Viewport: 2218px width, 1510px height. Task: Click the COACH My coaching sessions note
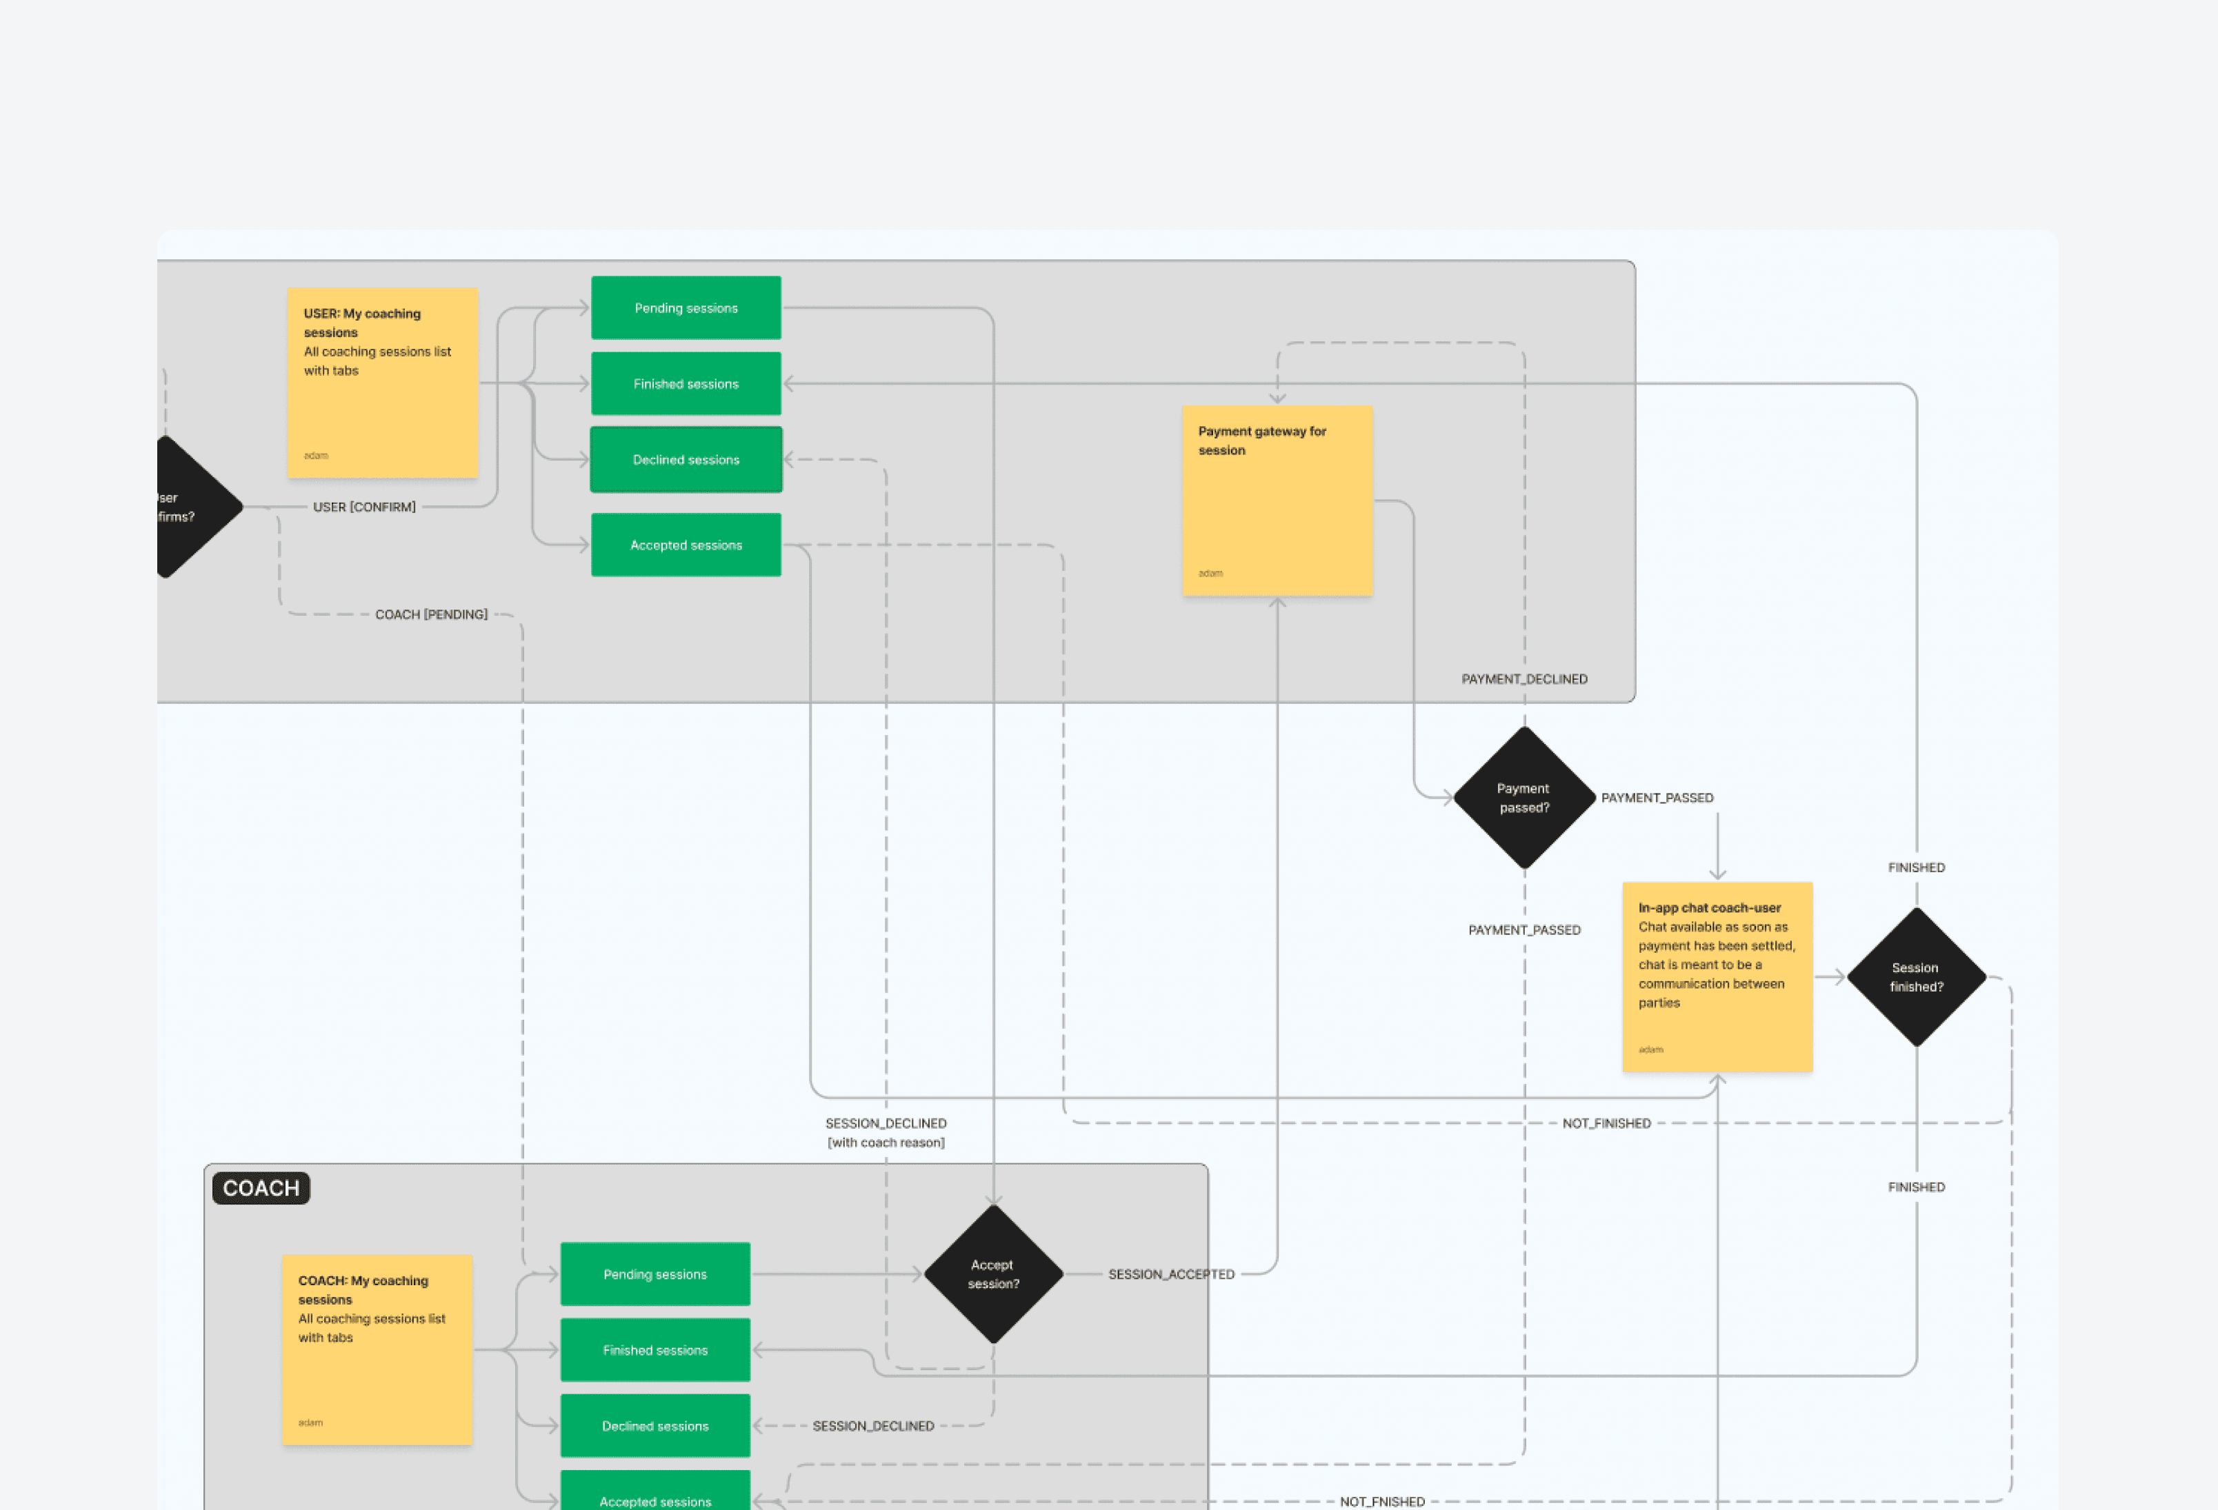pyautogui.click(x=377, y=1349)
